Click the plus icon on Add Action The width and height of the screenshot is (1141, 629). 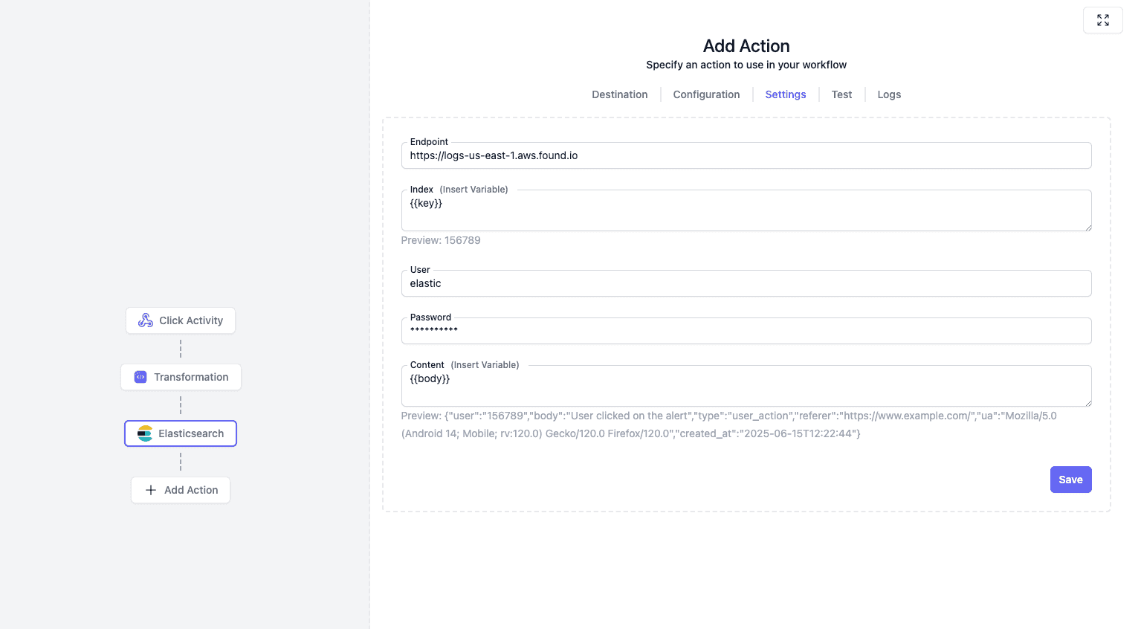(x=151, y=490)
